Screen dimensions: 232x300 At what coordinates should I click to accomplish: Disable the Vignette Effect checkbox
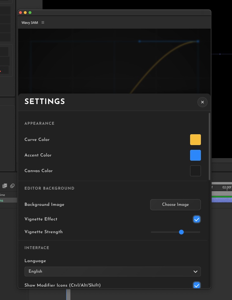pos(197,220)
